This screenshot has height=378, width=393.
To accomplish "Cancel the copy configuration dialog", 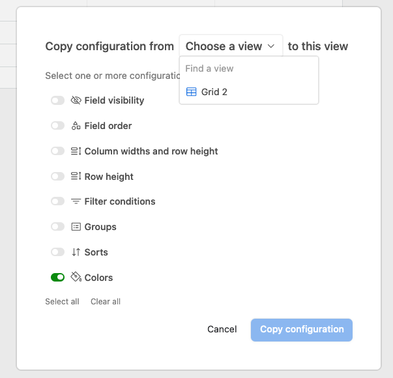I will tap(222, 329).
